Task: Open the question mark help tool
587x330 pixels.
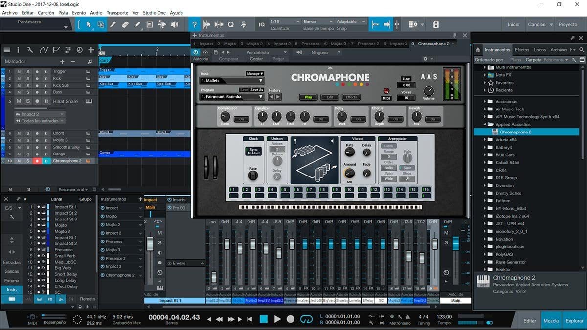Action: pyautogui.click(x=195, y=24)
